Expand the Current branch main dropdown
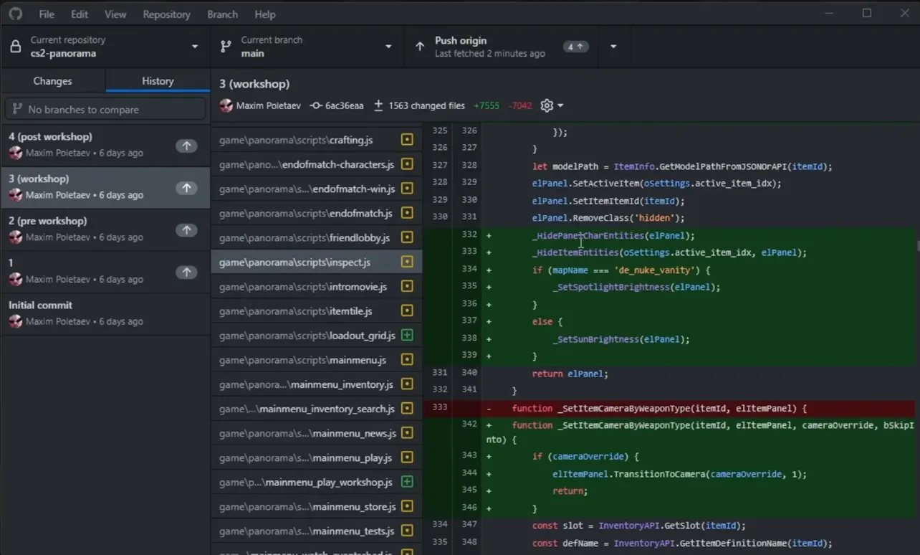Viewport: 920px width, 555px height. [x=307, y=47]
